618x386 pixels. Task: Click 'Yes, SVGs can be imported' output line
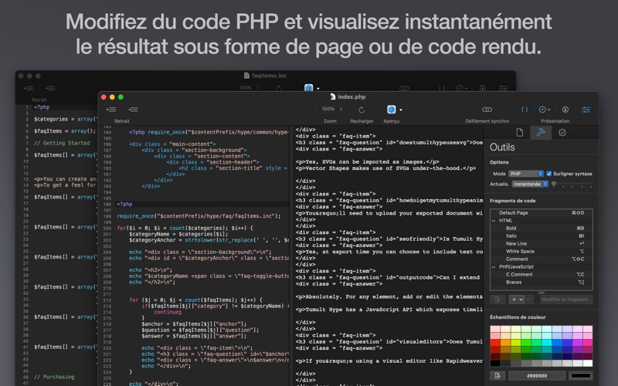368,162
